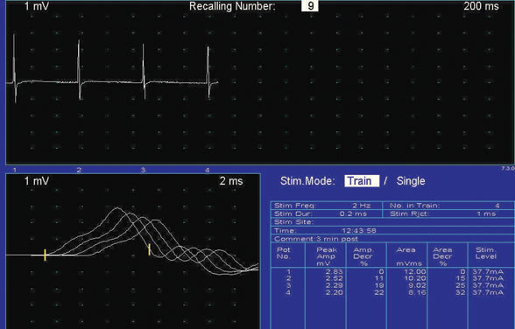Viewport: 515px width, 329px height.
Task: Click area decrement value 15
Action: (461, 278)
